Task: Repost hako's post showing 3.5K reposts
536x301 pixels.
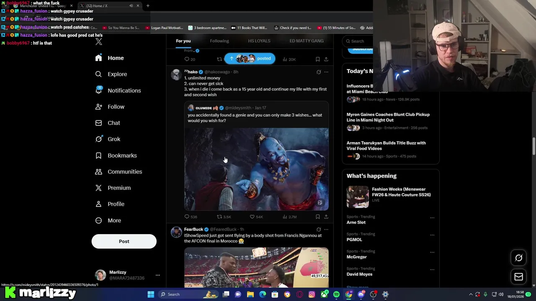Action: click(x=224, y=217)
